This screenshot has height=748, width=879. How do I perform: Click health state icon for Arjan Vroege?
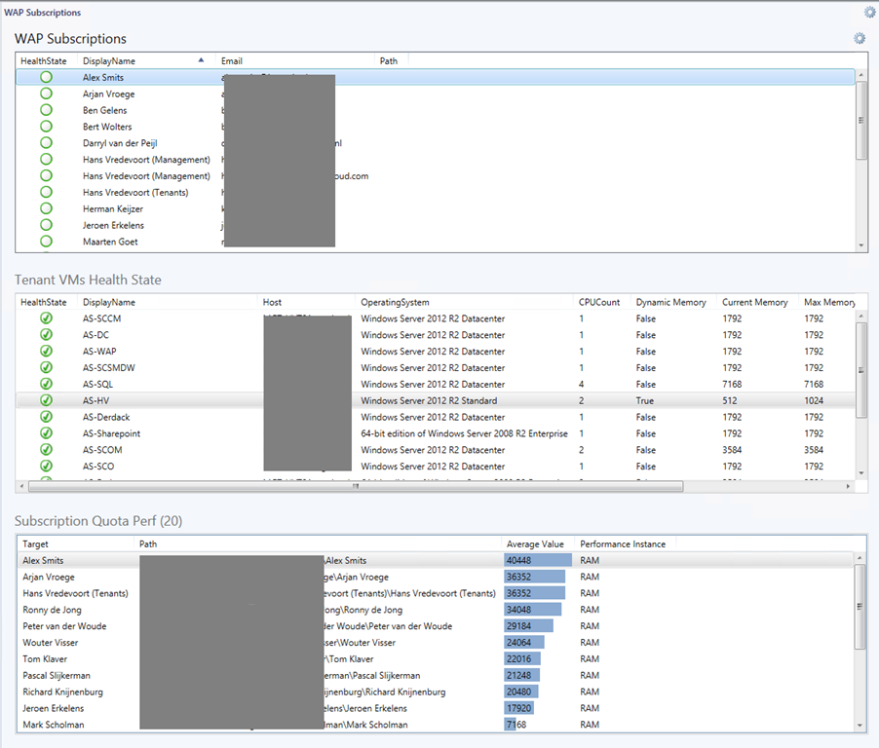(x=46, y=93)
